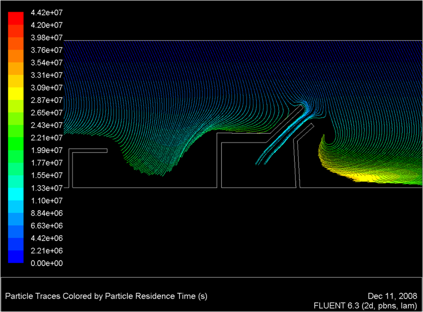The height and width of the screenshot is (312, 423).
Task: Click the Dec 11, 2008 date text
Action: [392, 296]
